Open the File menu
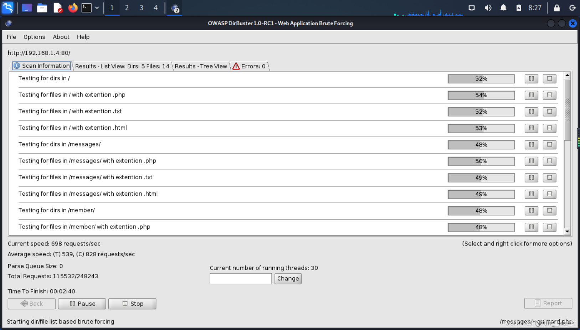This screenshot has width=580, height=330. coord(11,37)
